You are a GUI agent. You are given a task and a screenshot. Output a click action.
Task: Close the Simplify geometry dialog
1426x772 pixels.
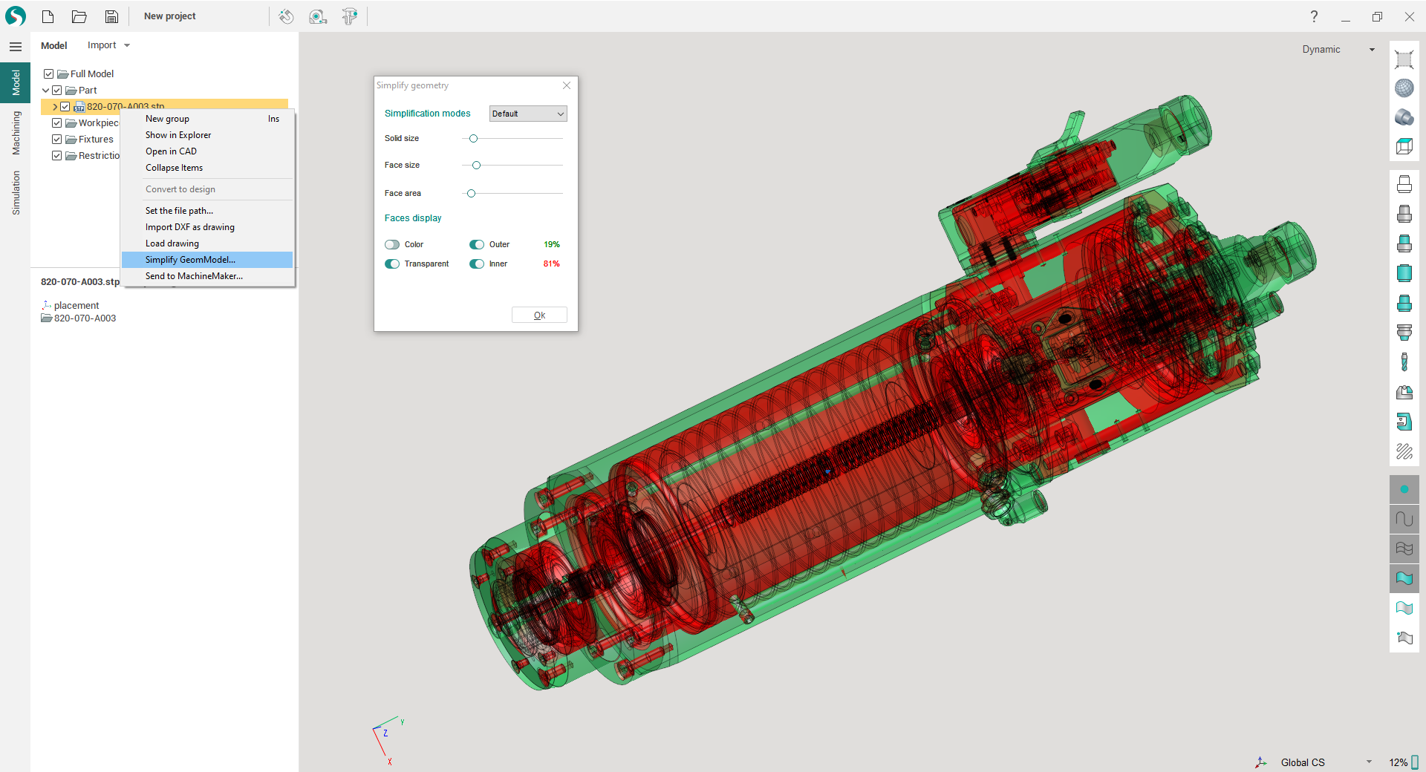click(567, 85)
